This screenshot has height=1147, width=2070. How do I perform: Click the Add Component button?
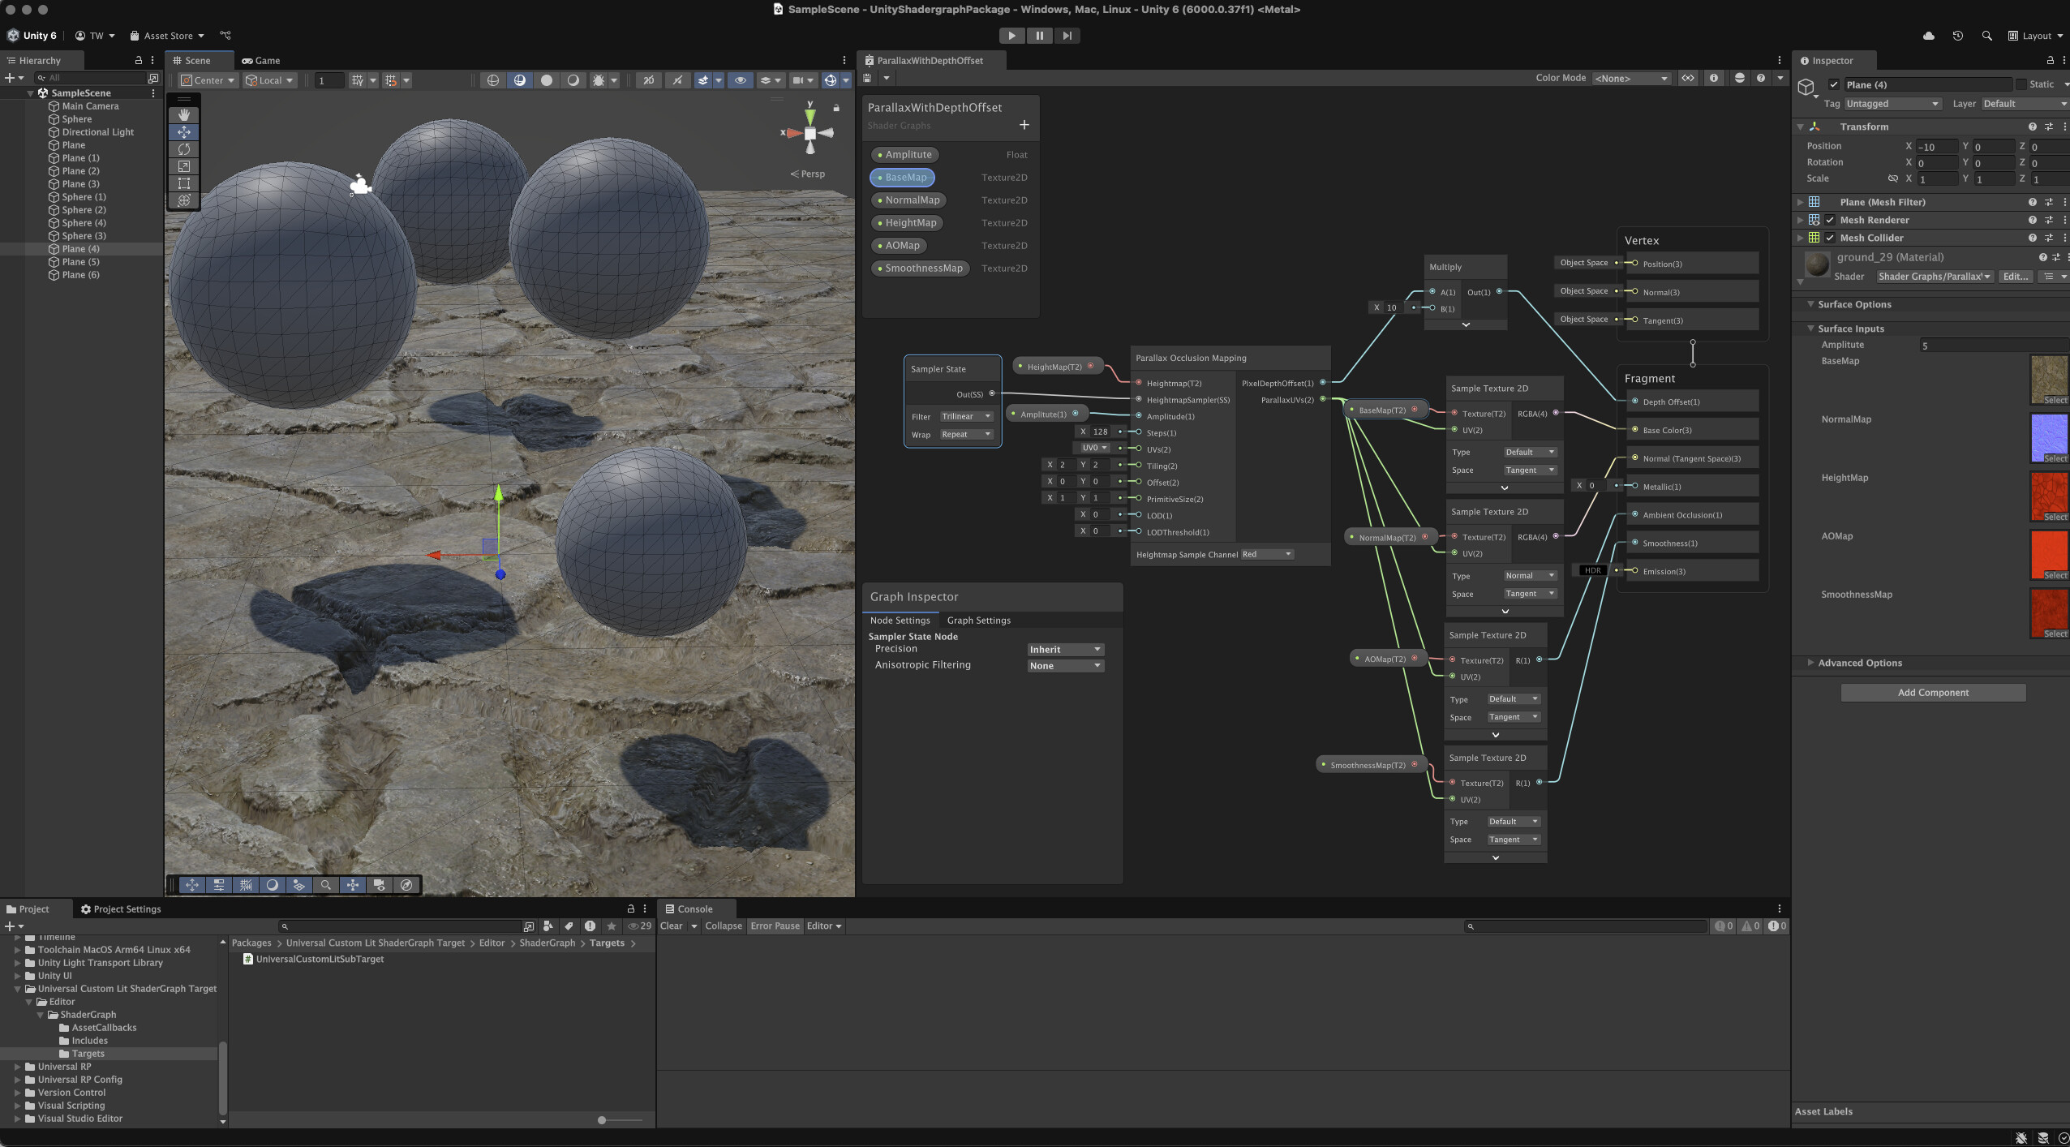click(1932, 693)
